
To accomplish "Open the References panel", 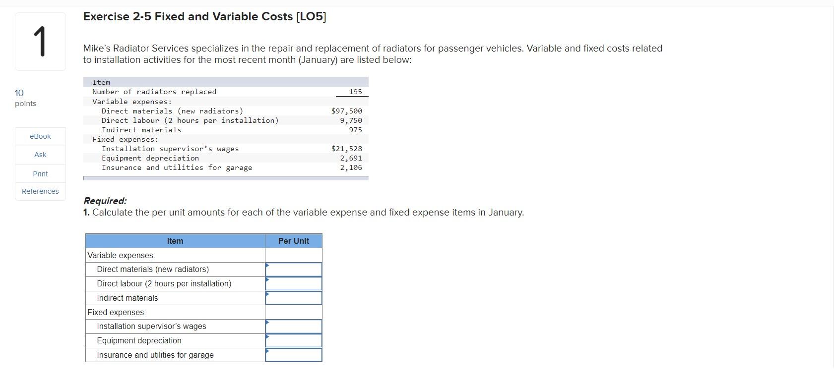I will (x=40, y=191).
